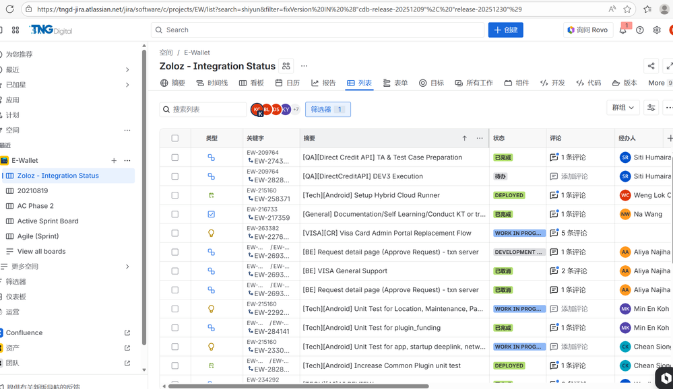Check the Unit Test for plugin_funding row

click(174, 328)
